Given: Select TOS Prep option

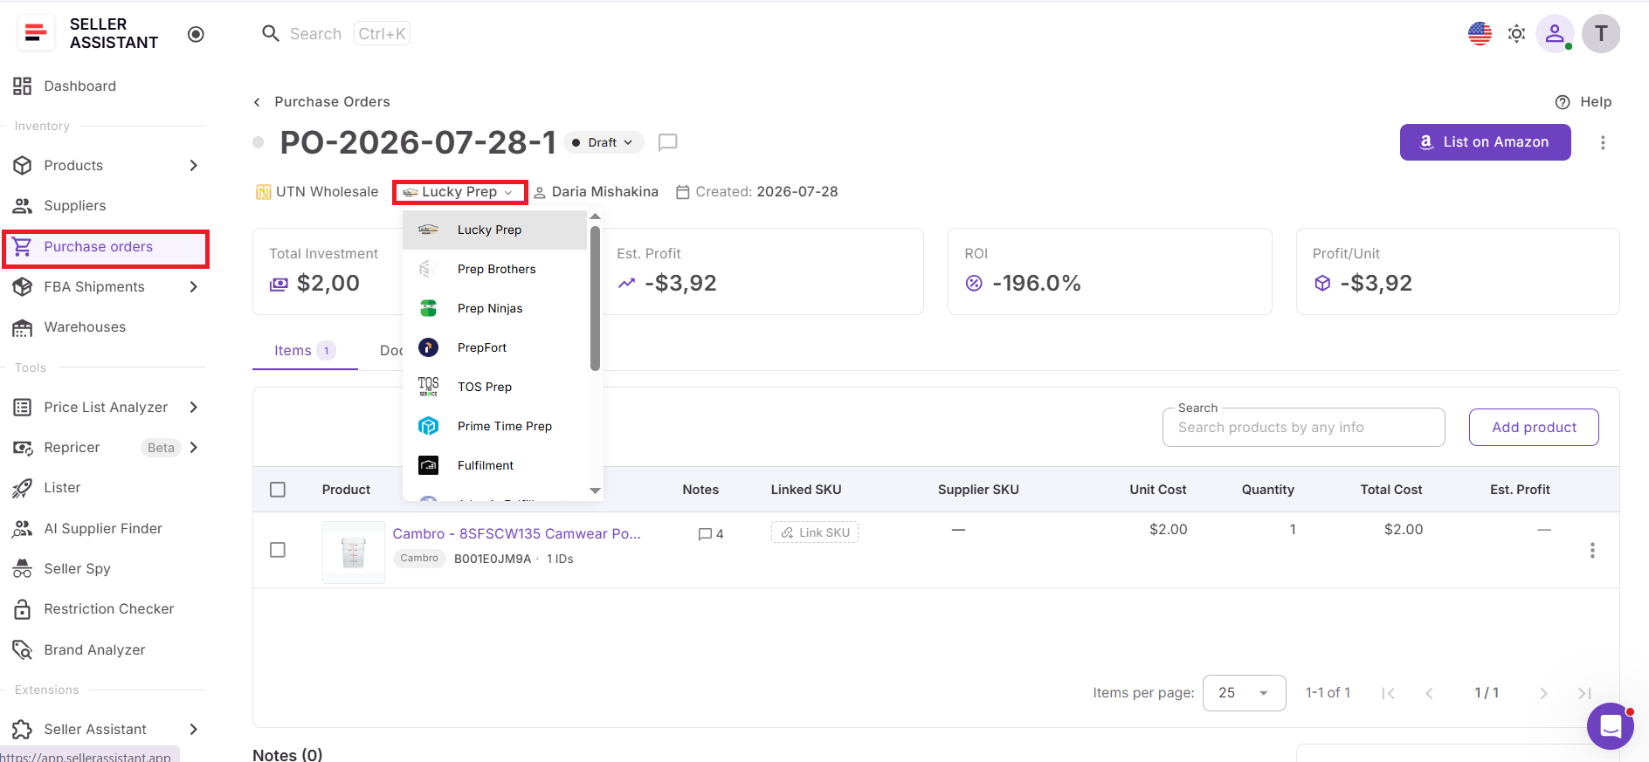Looking at the screenshot, I should (494, 387).
